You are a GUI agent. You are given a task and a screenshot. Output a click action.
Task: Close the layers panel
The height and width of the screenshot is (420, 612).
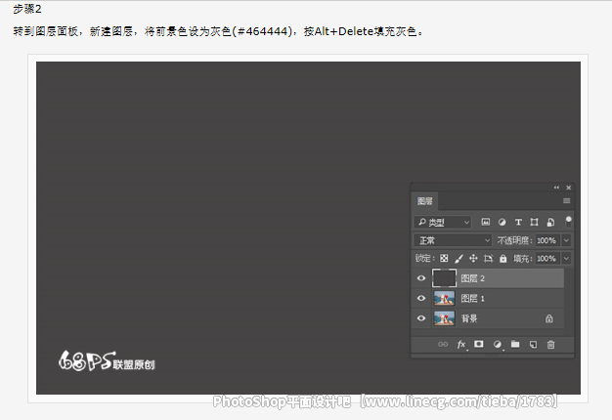569,188
